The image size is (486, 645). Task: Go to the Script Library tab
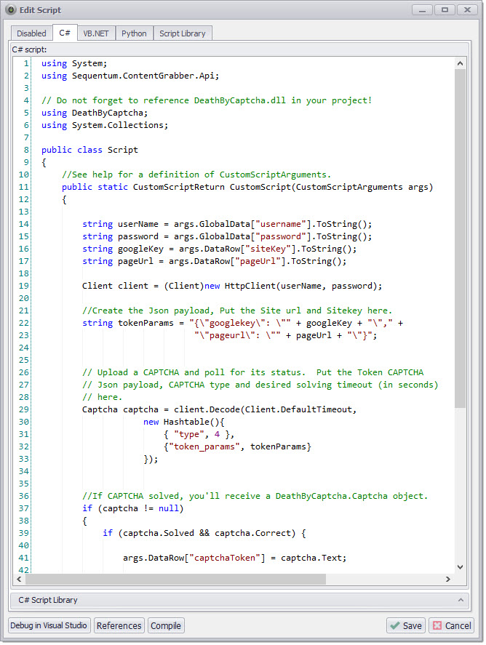click(183, 33)
